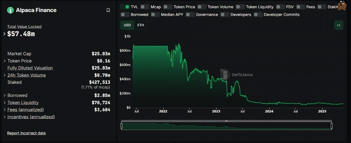351x143 pixels.
Task: Click the 2025 x-axis label
Action: coord(322,111)
